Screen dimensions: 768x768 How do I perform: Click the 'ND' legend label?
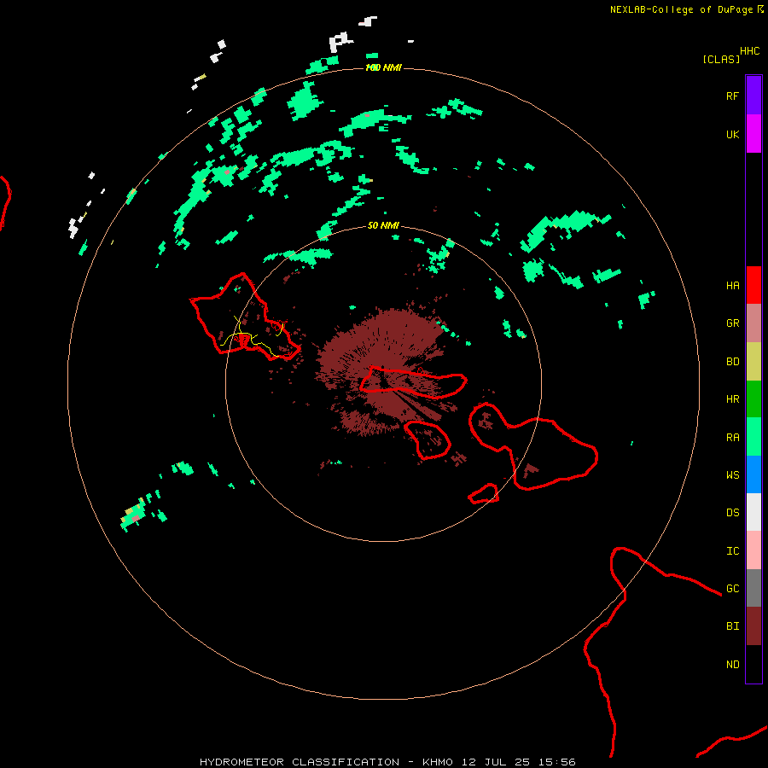coord(732,665)
